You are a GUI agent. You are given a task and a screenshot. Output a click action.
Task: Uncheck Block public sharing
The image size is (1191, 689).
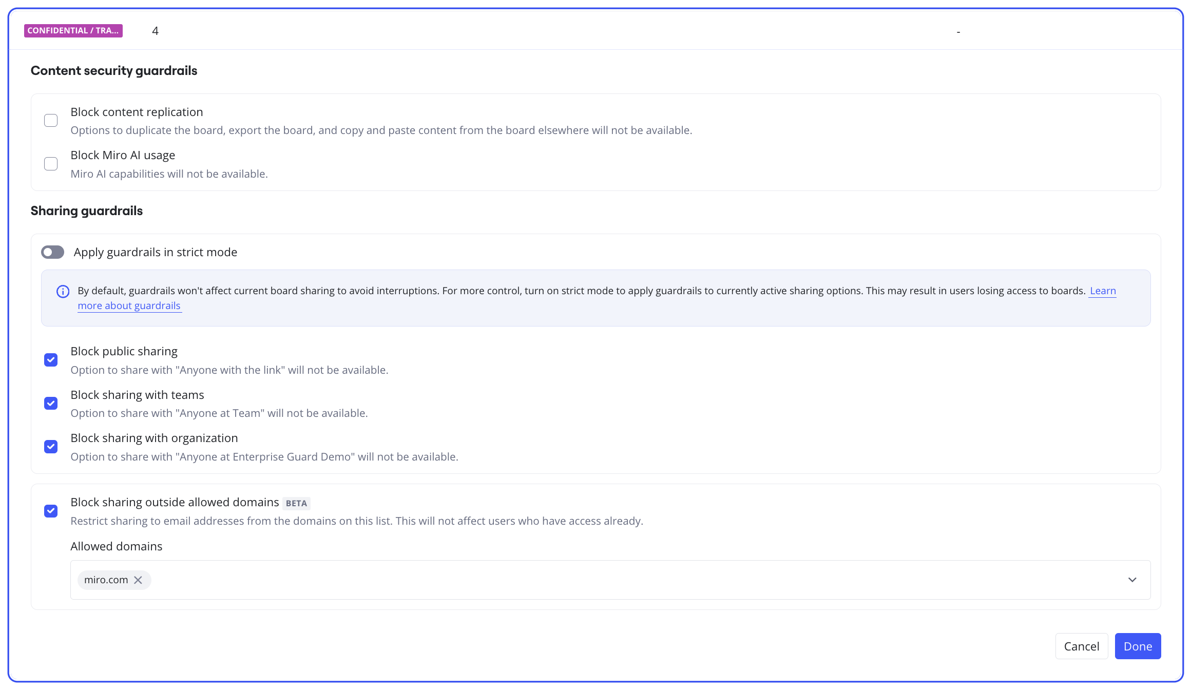[x=51, y=360]
